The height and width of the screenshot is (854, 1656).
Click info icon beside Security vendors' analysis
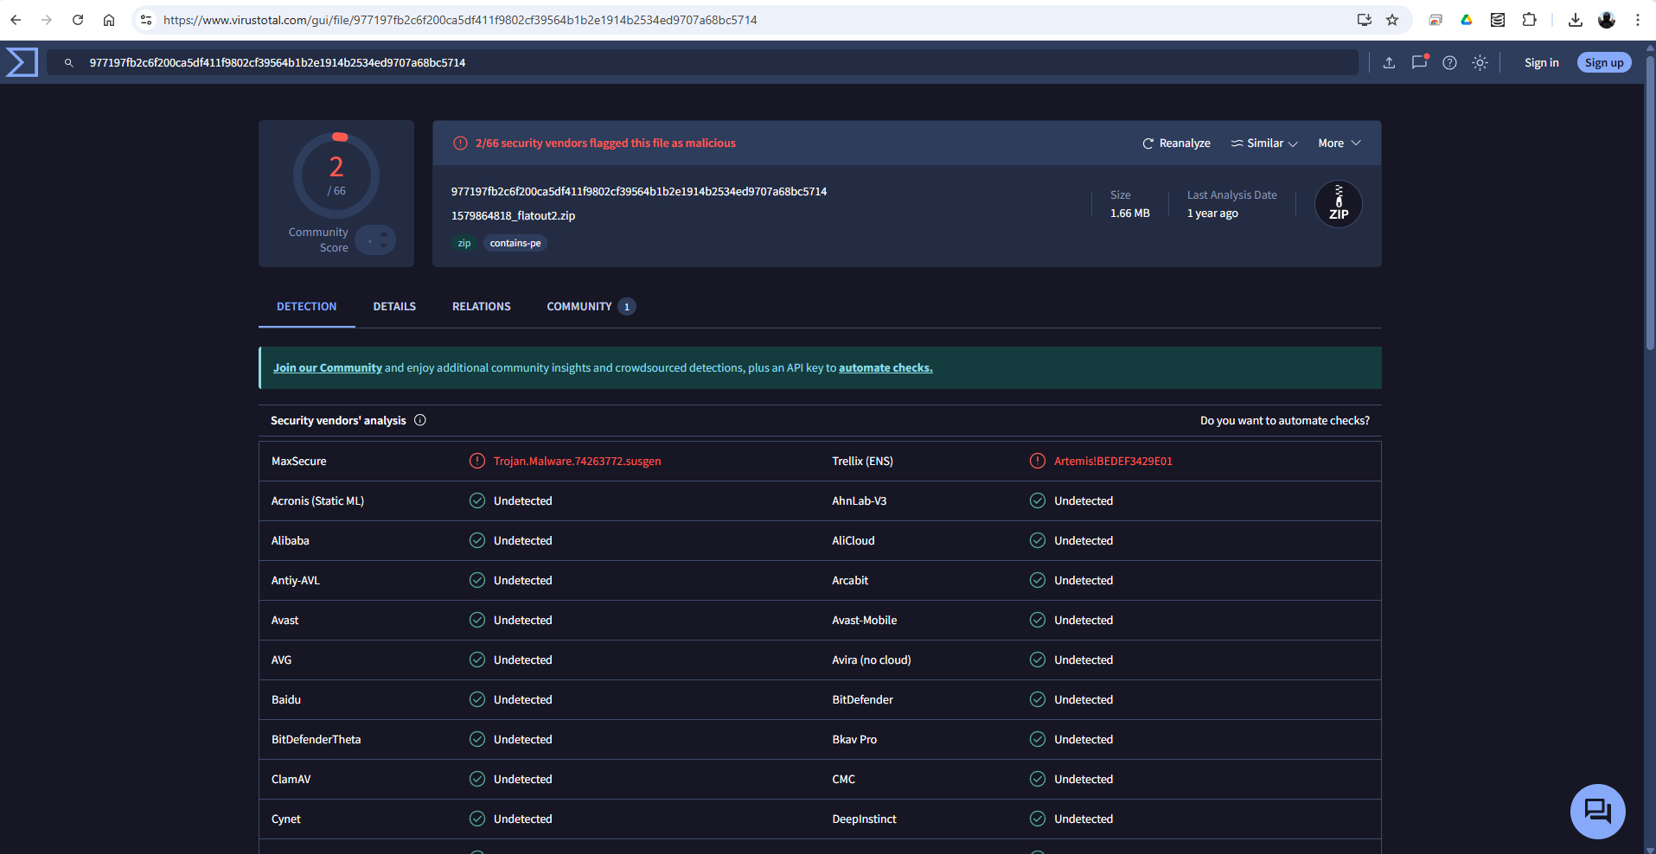click(x=420, y=420)
